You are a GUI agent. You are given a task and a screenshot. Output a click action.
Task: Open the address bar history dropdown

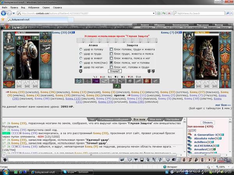pos(154,13)
